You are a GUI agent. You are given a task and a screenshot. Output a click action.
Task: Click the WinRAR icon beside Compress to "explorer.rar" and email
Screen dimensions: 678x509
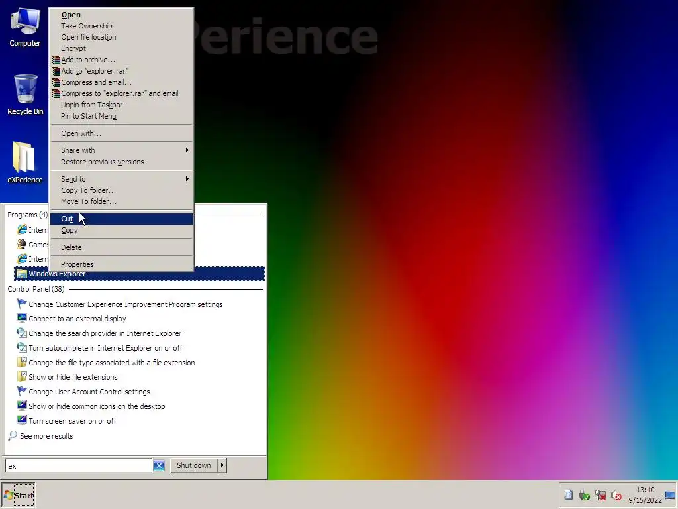[56, 93]
